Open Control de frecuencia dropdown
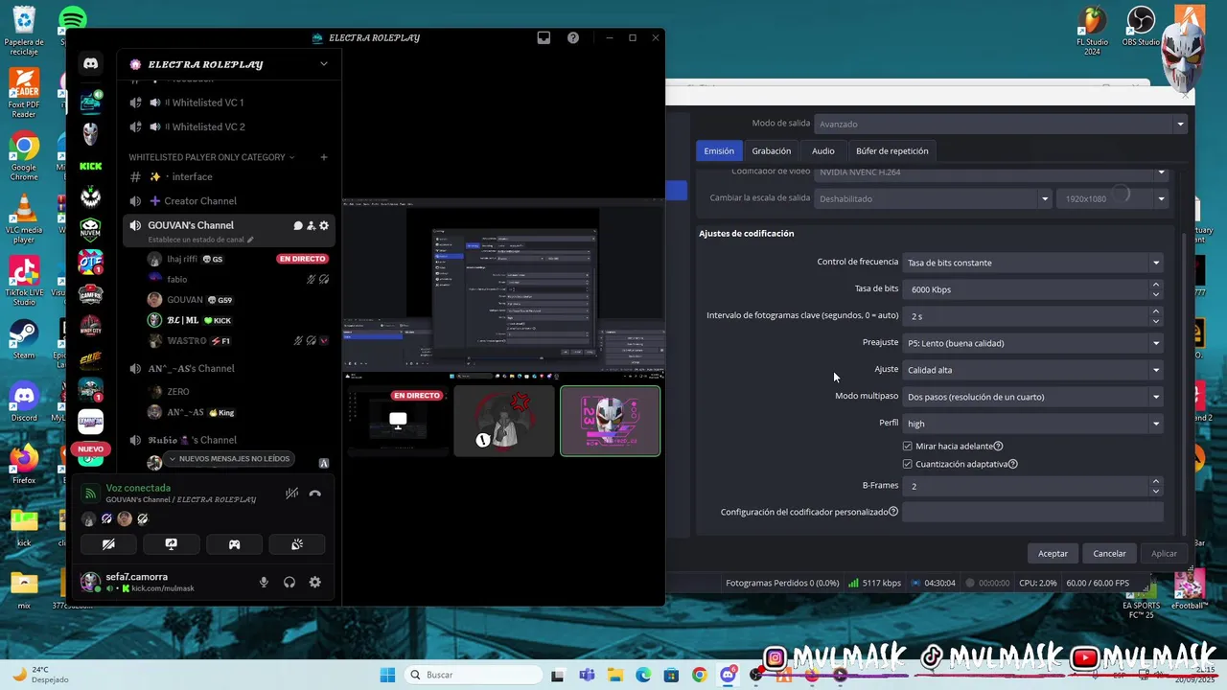Image resolution: width=1227 pixels, height=690 pixels. coord(1032,263)
